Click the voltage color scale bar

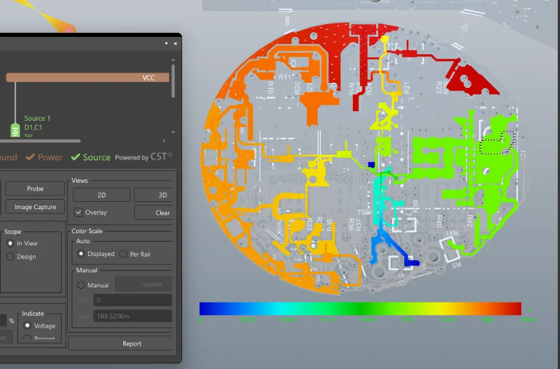[360, 309]
